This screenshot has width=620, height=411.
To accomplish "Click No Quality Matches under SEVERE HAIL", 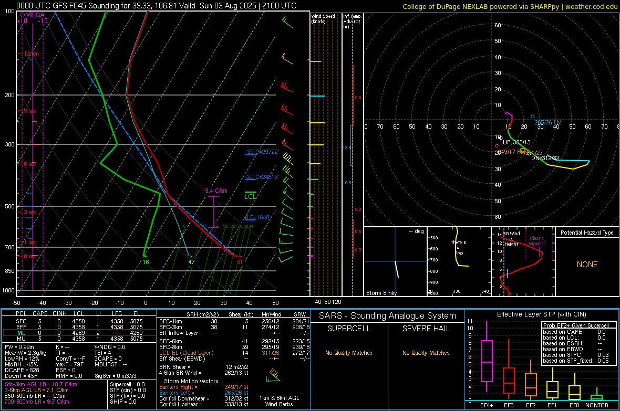I will [x=426, y=353].
